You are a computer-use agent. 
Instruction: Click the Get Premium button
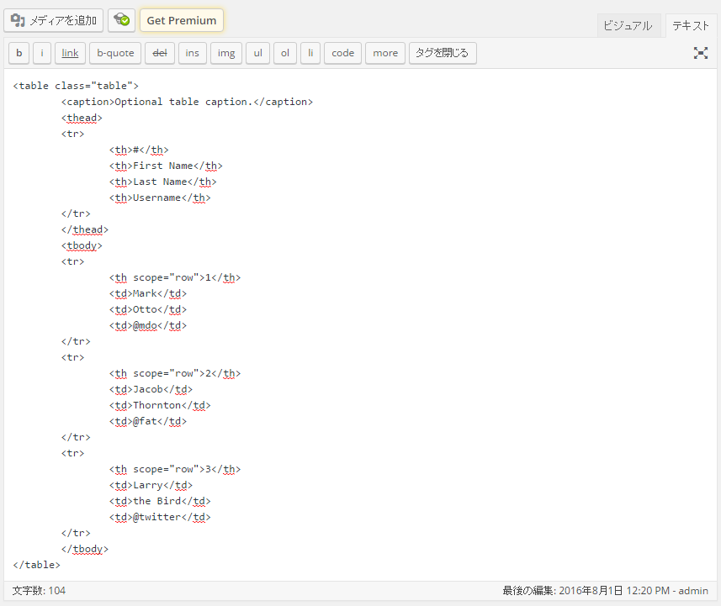[182, 20]
